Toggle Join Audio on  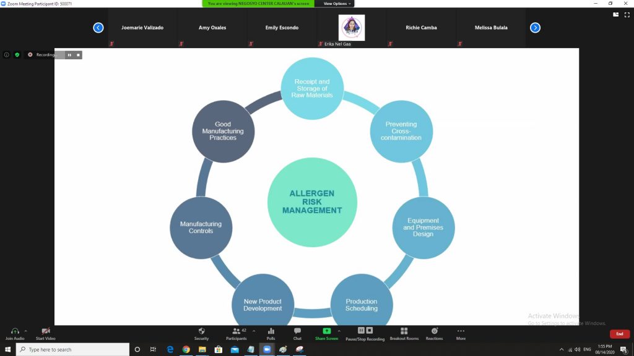click(x=15, y=334)
